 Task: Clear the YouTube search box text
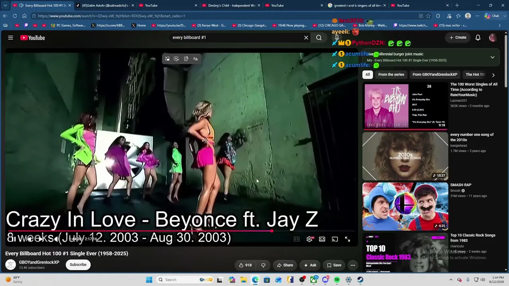306,38
